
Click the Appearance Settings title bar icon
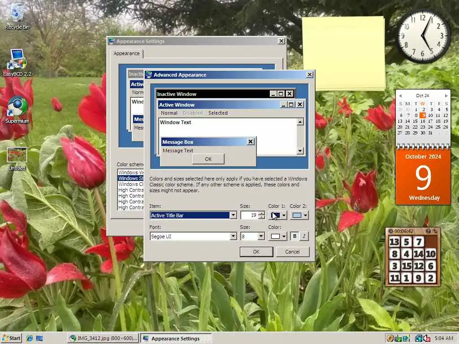[x=111, y=41]
